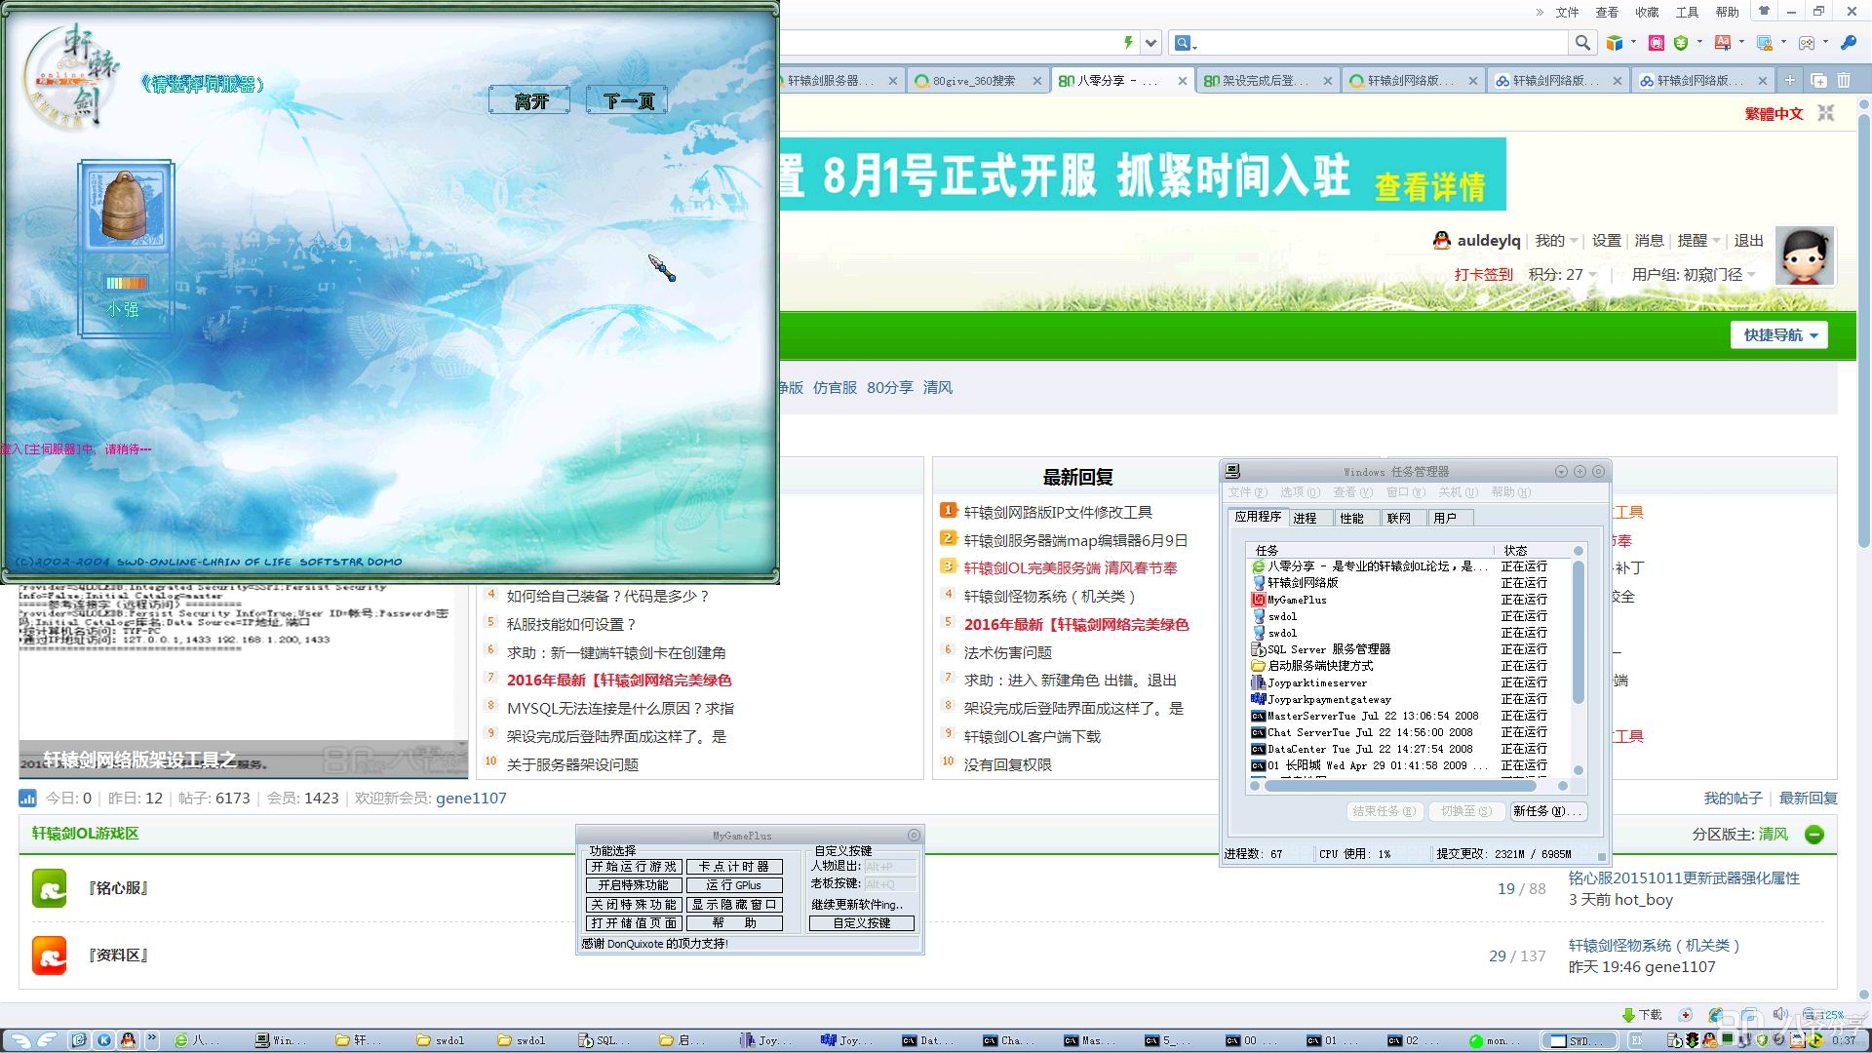Open the colorful cube extension icon

tap(1615, 42)
